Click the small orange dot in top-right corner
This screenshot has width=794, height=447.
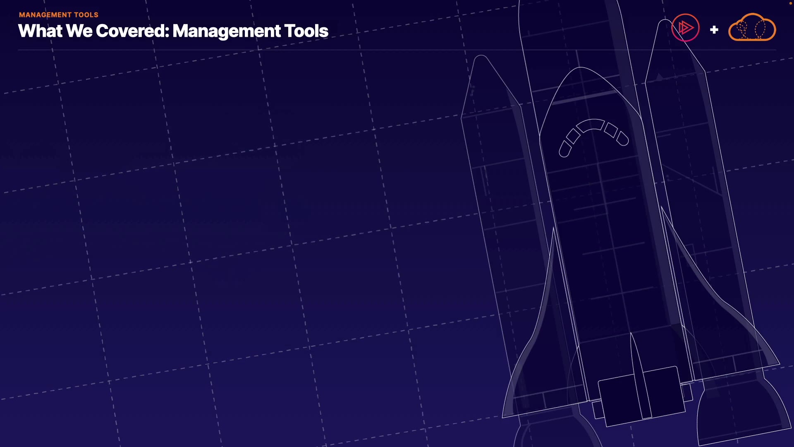pos(790,3)
